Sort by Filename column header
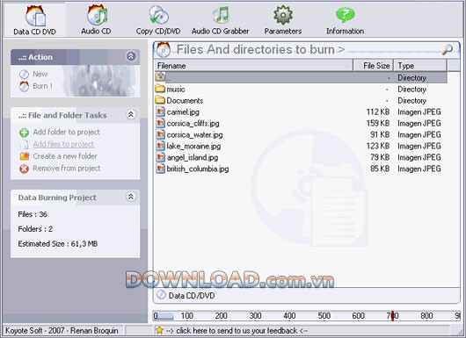466x338 pixels. point(253,66)
